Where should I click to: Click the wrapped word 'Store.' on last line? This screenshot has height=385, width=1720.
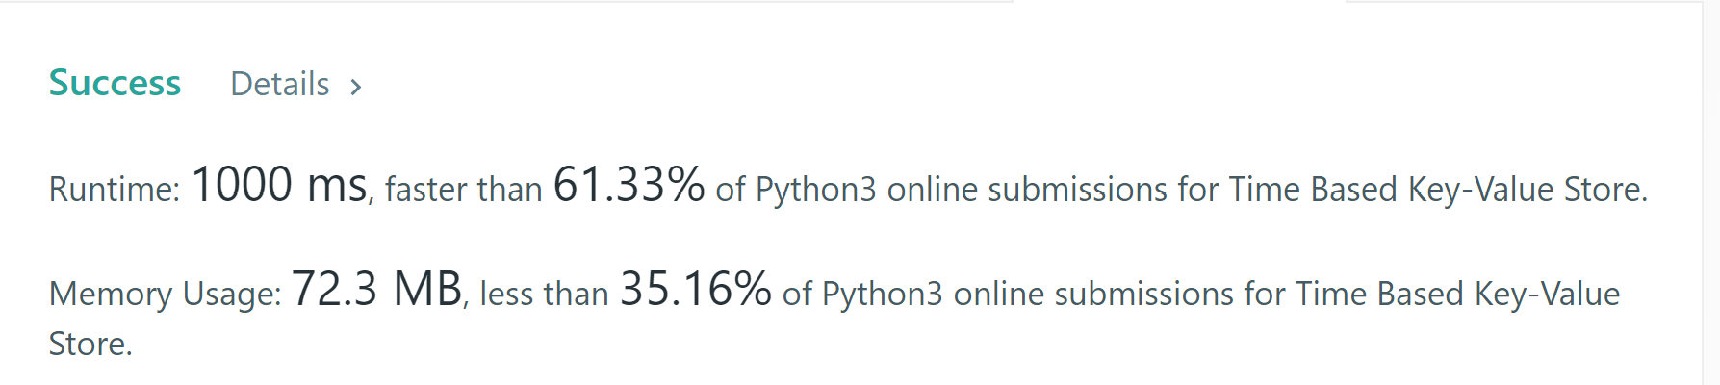pos(90,345)
